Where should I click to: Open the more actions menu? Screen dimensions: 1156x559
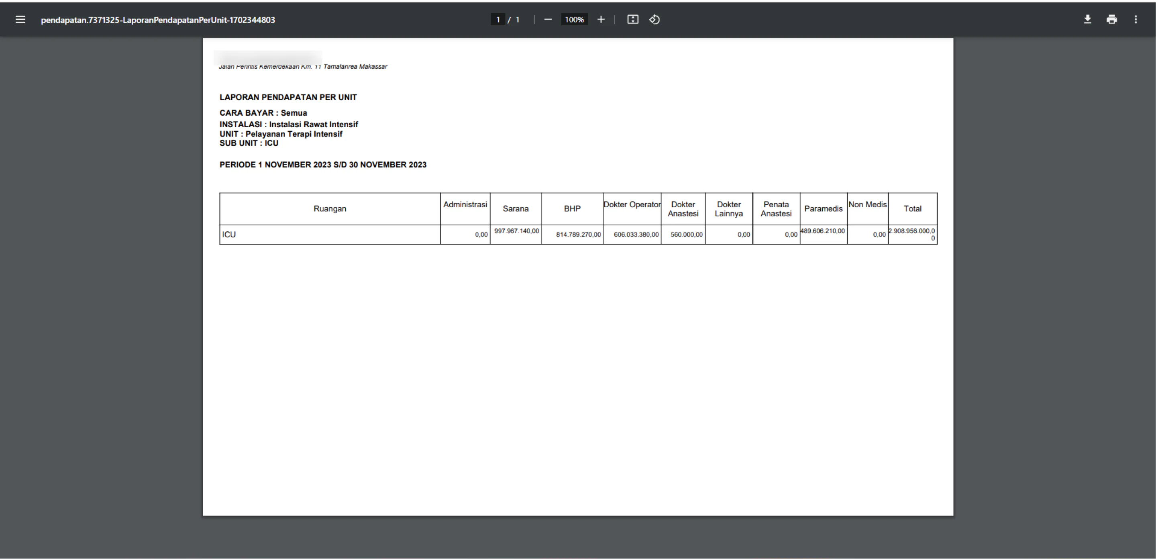(x=1136, y=19)
